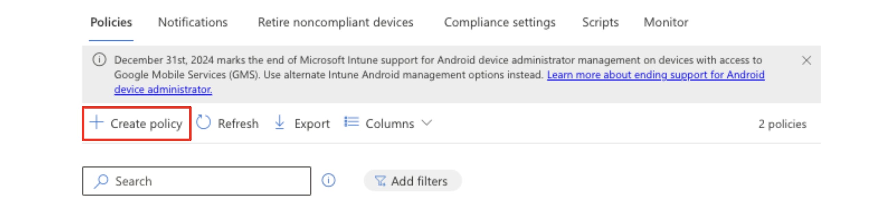Click the Columns list icon
This screenshot has height=211, width=886.
[x=351, y=122]
